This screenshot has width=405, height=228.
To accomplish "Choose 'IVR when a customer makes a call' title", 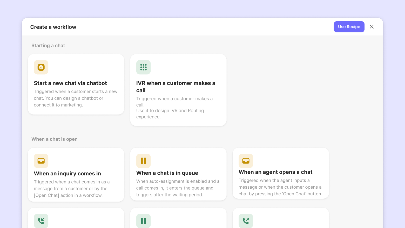I will pyautogui.click(x=176, y=87).
